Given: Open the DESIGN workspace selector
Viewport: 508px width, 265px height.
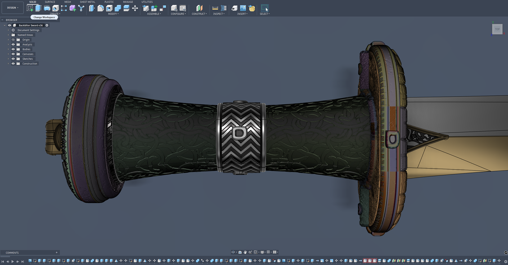Looking at the screenshot, I should (12, 7).
